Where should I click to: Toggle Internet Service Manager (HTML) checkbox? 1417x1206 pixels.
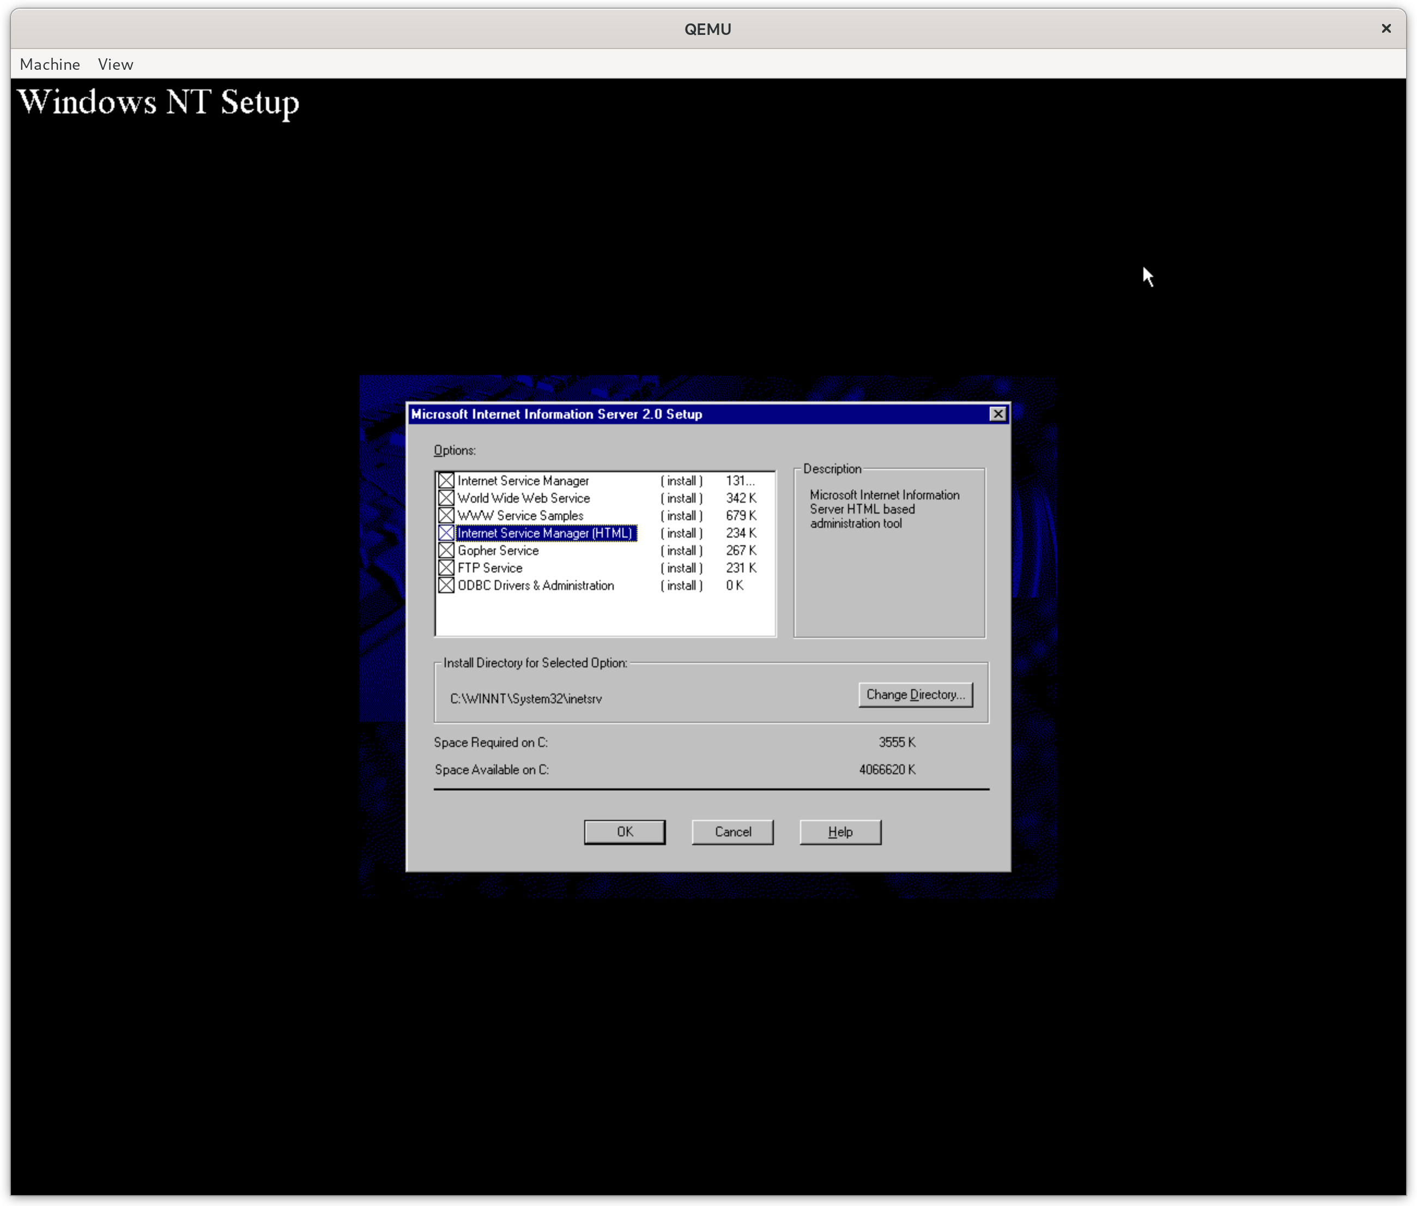point(446,533)
